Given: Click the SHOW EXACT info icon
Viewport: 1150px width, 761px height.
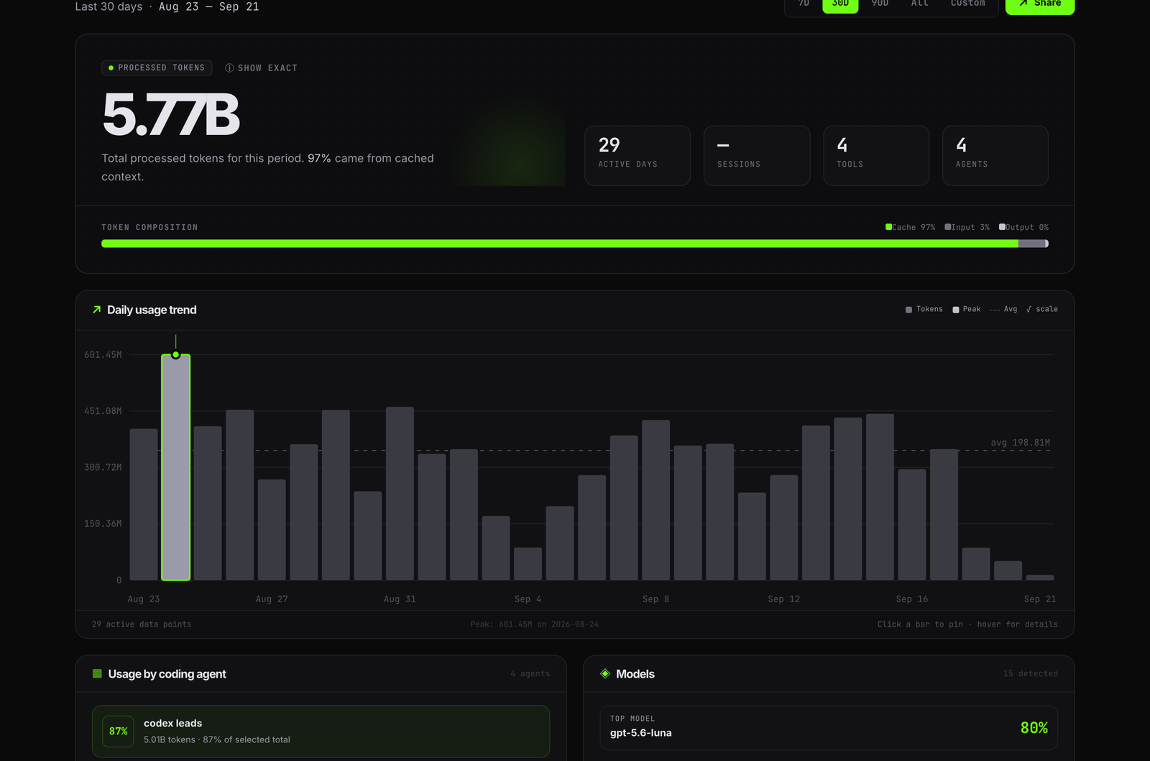Looking at the screenshot, I should (x=229, y=68).
